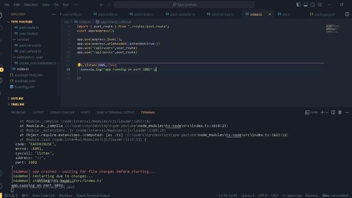
Task: Open the SEARCH TERMINAL OUTPUT tab
Action: 116,112
